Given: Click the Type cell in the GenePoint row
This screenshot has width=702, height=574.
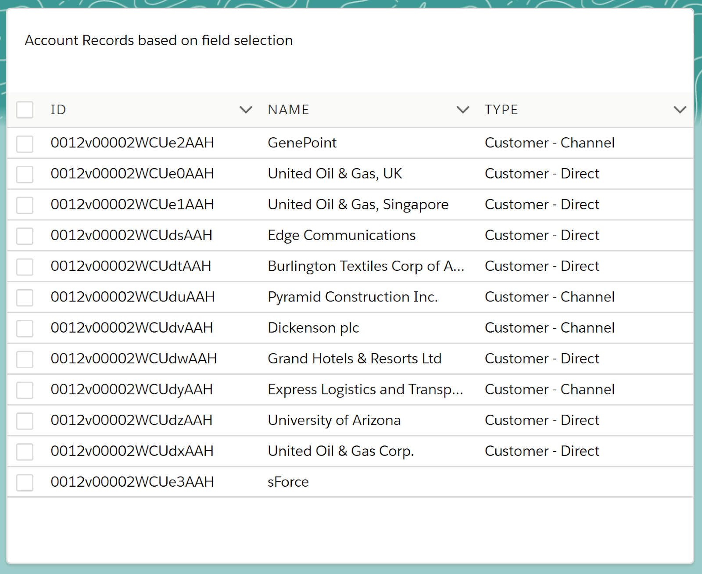Looking at the screenshot, I should click(550, 143).
